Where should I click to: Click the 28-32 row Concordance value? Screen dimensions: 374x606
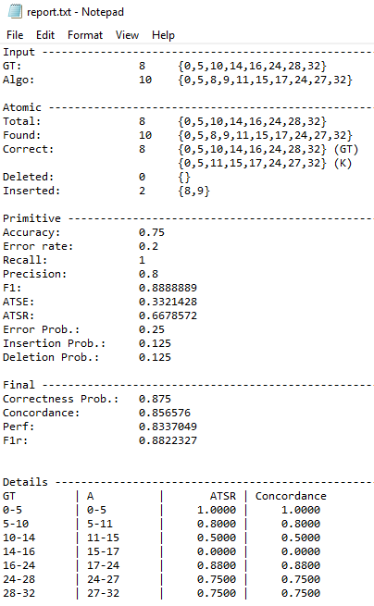point(301,593)
